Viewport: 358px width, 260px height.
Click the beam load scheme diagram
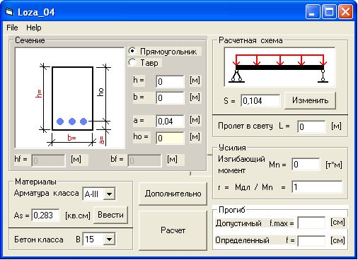pyautogui.click(x=279, y=67)
